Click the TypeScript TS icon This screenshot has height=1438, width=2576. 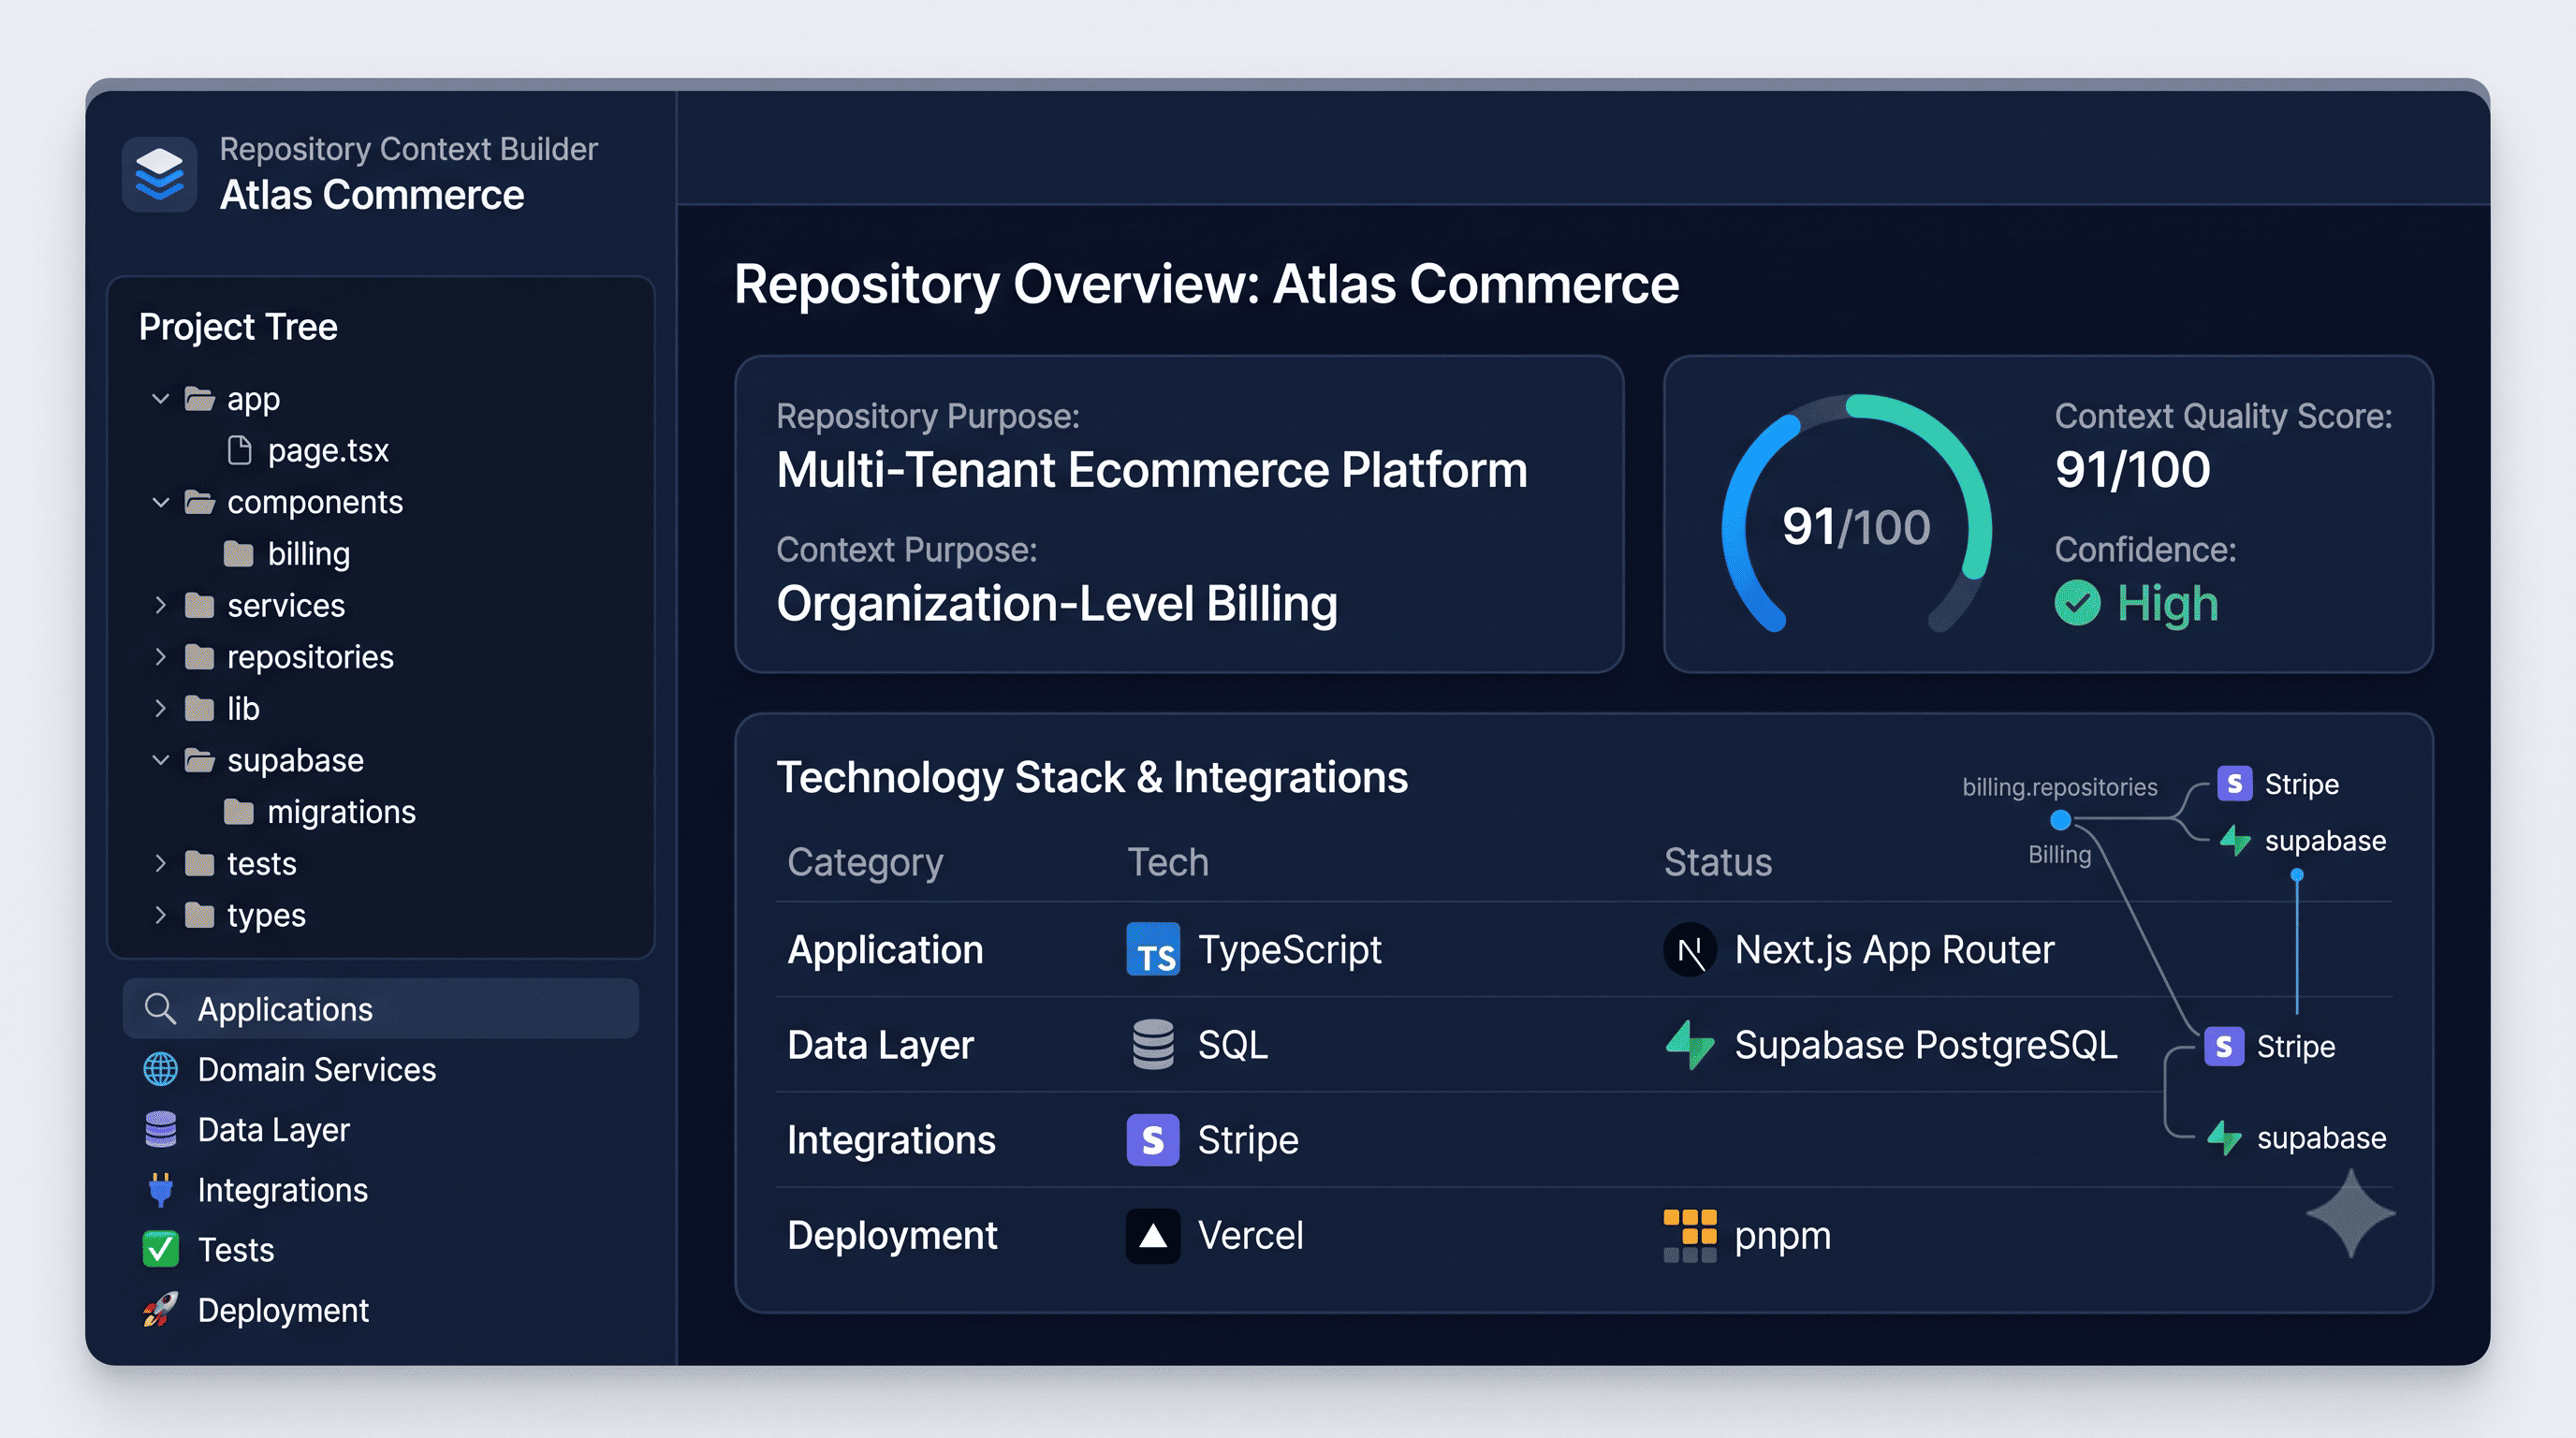pos(1153,949)
